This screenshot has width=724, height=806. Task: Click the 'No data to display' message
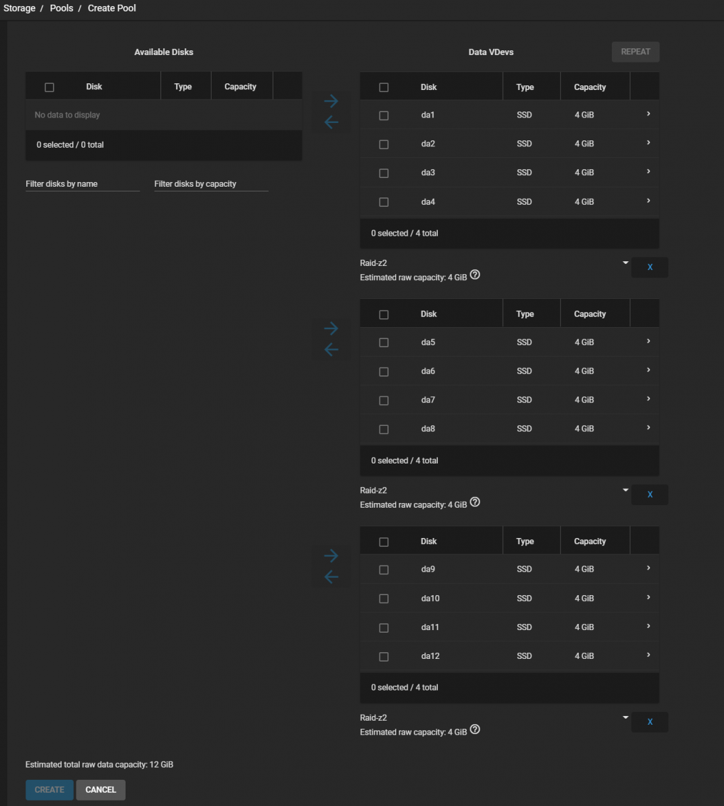pos(67,115)
